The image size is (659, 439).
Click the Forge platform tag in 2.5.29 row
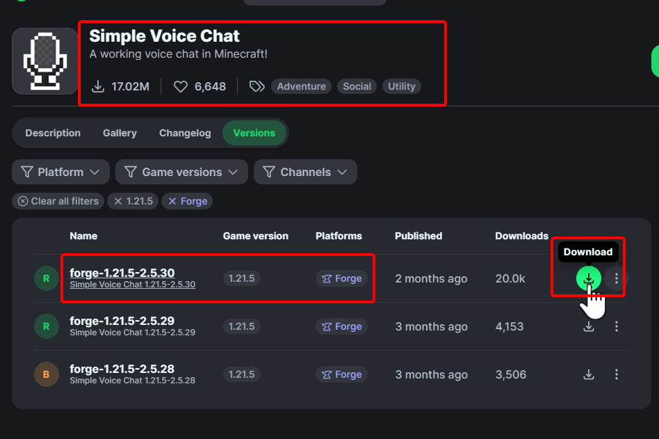(342, 326)
